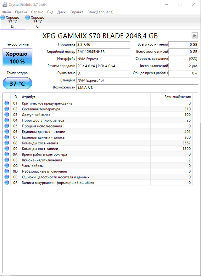Screen dimensions: 201x276
Task: Click the Всего хост-чтений value 0 GB
Action: (183, 45)
